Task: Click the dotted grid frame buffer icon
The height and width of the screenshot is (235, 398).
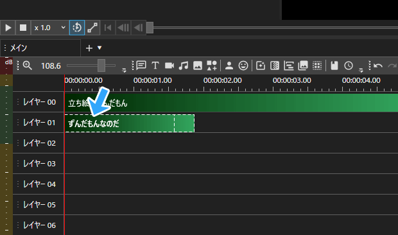Action: [x=317, y=65]
